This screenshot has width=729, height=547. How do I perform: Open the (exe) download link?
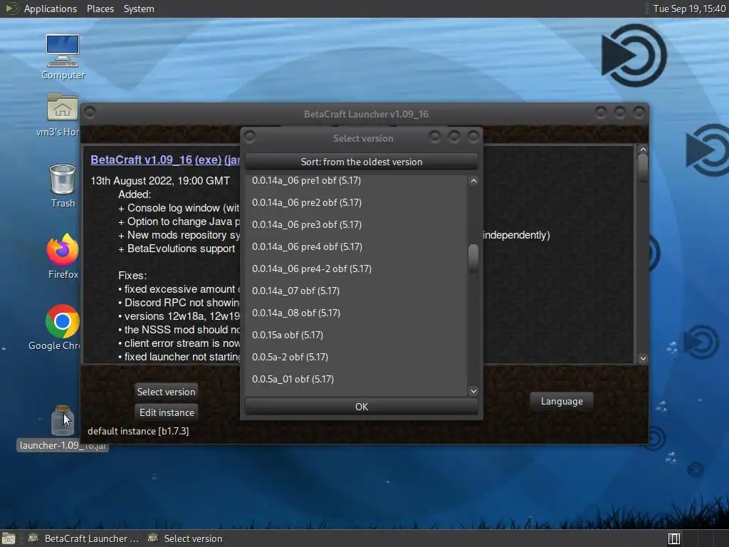tap(208, 160)
